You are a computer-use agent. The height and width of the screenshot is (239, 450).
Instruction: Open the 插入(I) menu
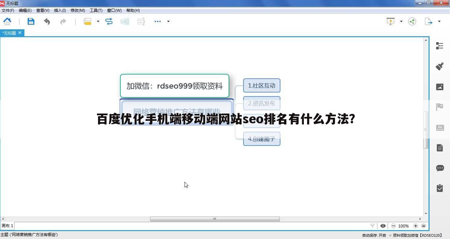pos(60,11)
